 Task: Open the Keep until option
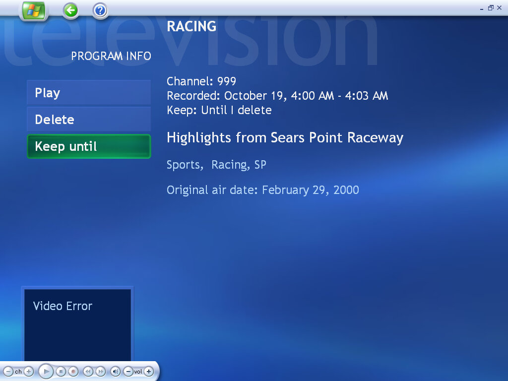[x=89, y=146]
